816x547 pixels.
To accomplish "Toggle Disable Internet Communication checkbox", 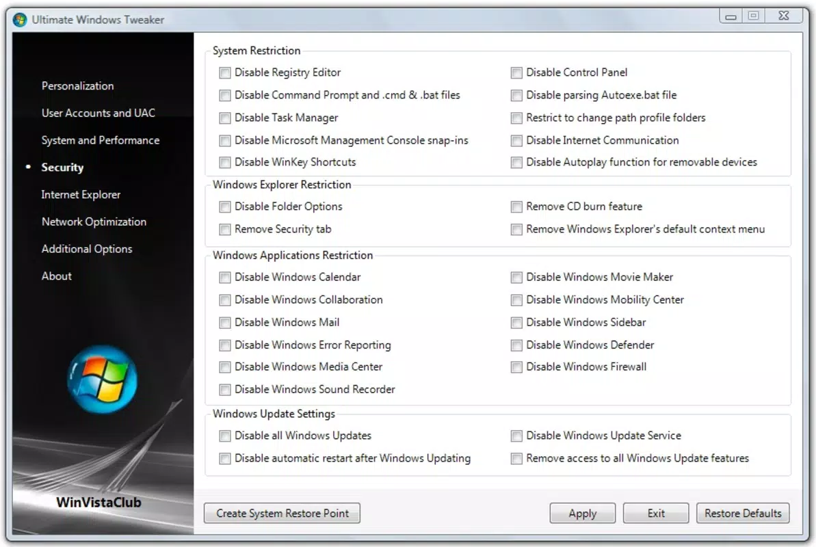I will point(516,141).
